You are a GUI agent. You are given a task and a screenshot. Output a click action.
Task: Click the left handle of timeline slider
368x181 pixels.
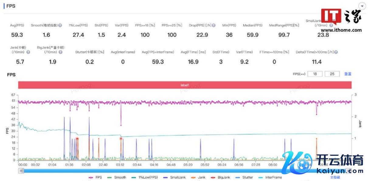tap(21, 171)
